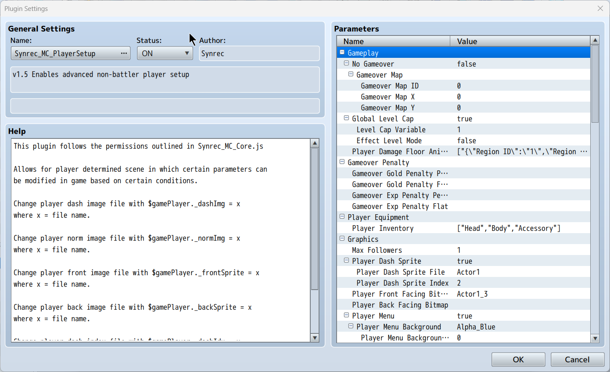Collapse the Gameover Penalty section
The image size is (610, 372).
pyautogui.click(x=342, y=162)
